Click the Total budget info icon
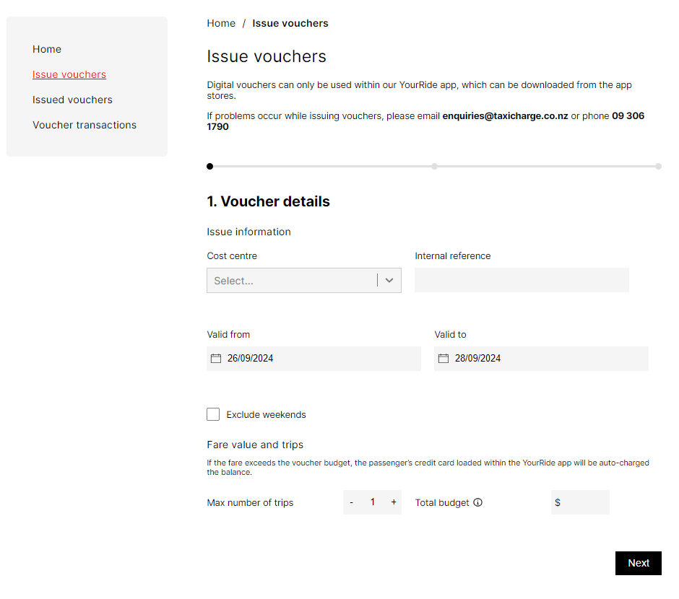This screenshot has height=599, width=679. [x=477, y=502]
